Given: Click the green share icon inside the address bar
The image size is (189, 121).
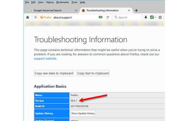Looking at the screenshot, I should coord(100,17).
